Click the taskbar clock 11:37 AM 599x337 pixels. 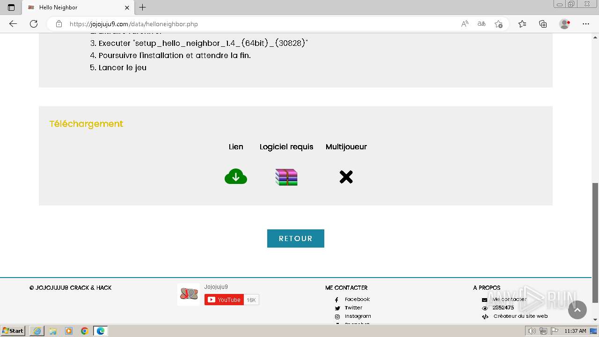point(575,331)
